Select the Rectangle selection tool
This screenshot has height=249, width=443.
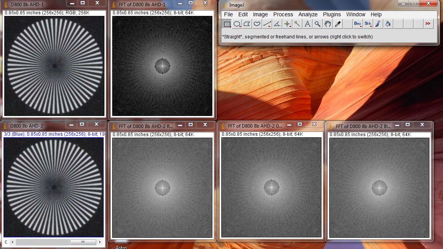coord(227,24)
